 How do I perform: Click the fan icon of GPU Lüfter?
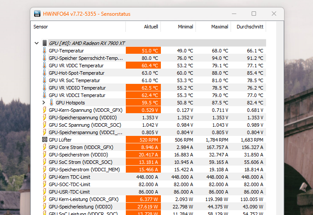click(45, 139)
